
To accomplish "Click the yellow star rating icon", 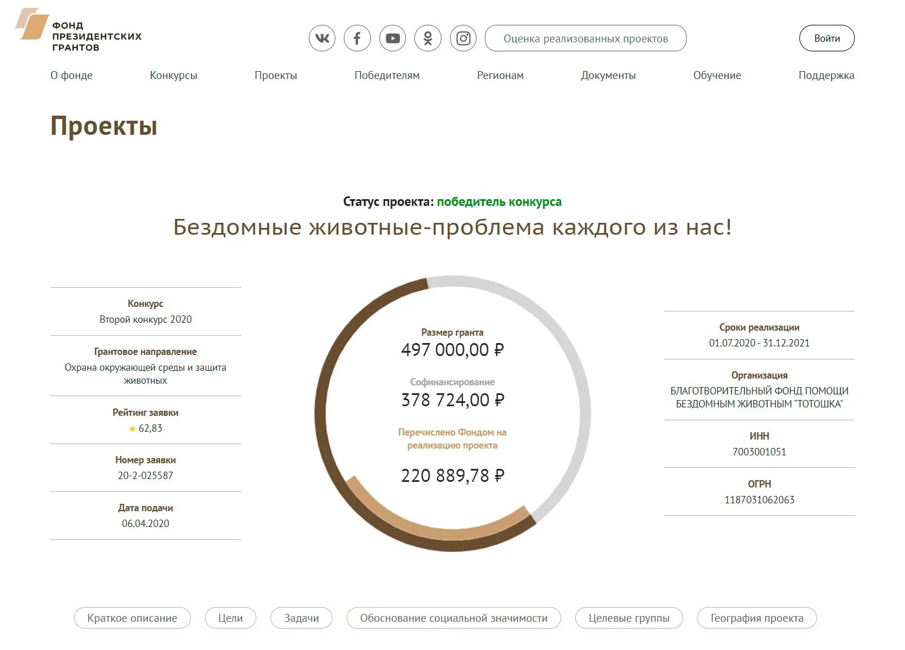I will [132, 429].
